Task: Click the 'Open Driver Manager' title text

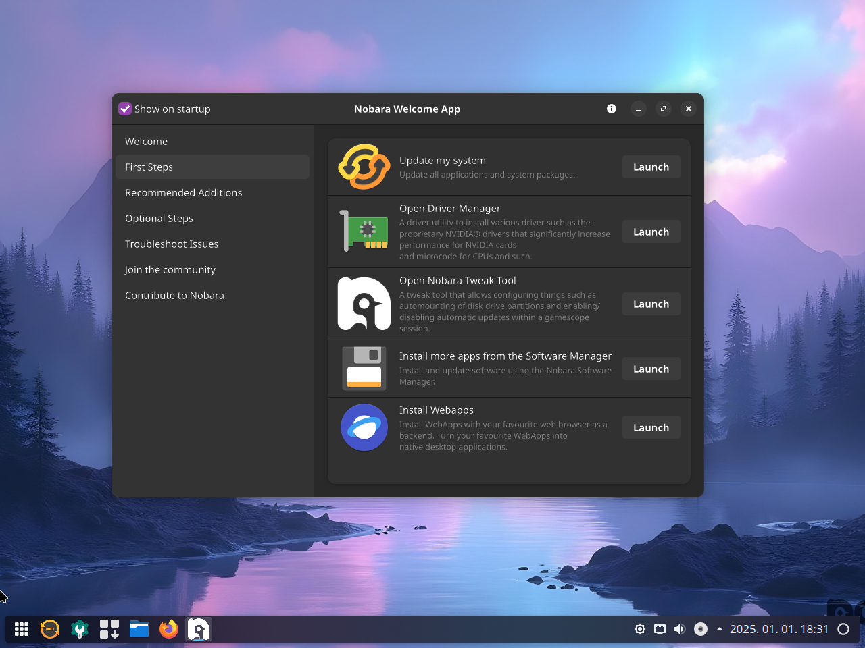Action: point(450,209)
